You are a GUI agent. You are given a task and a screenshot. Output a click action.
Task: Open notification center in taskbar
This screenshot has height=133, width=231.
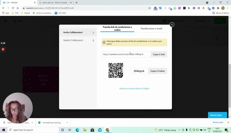pyautogui.click(x=226, y=130)
